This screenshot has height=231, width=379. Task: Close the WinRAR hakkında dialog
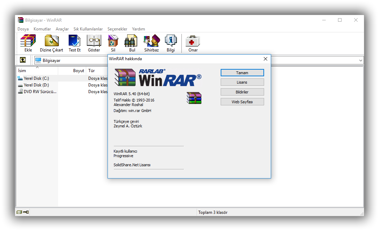(x=266, y=59)
